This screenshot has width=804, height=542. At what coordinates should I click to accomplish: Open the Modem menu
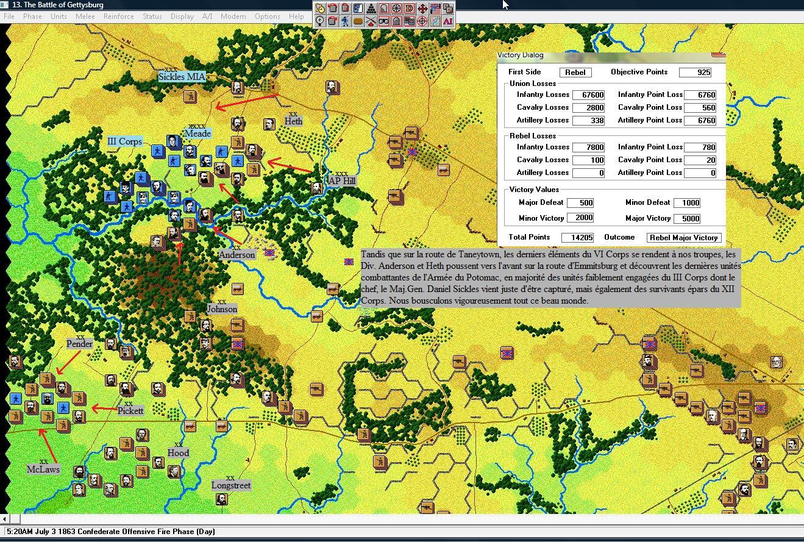click(x=233, y=16)
